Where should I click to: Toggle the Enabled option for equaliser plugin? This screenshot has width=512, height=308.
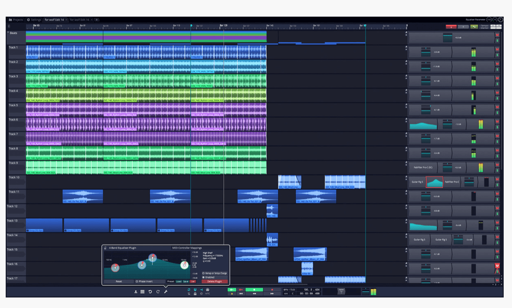pyautogui.click(x=204, y=277)
